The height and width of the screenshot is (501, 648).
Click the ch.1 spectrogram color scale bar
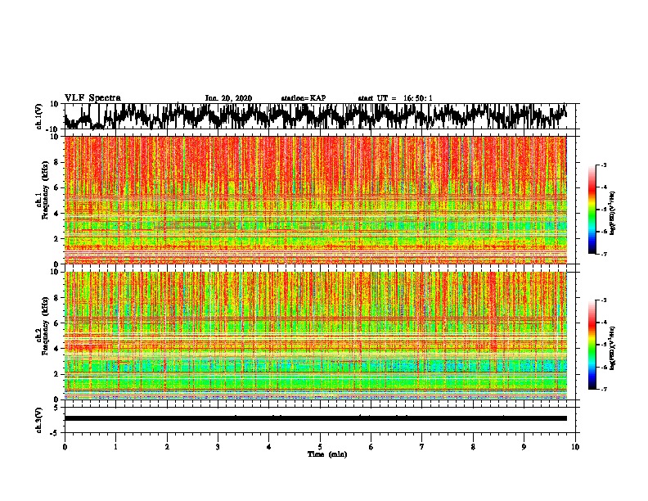tap(592, 210)
